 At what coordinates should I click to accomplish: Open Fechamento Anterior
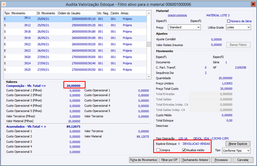pyautogui.click(x=195, y=160)
